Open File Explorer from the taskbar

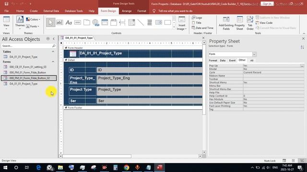coord(60,168)
